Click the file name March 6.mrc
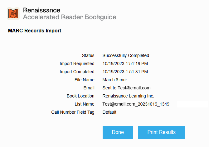Image resolution: width=209 pixels, height=147 pixels. tap(114, 80)
